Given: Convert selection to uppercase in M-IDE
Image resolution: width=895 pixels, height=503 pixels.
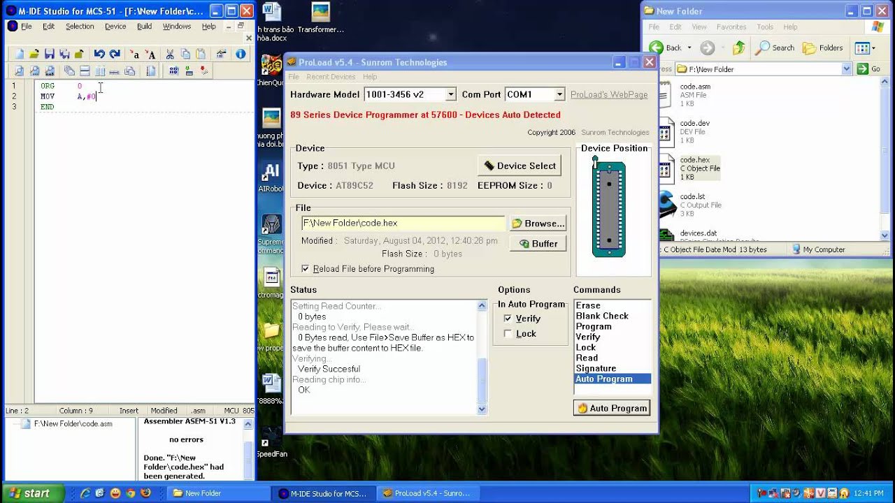Looking at the screenshot, I should pos(150,54).
